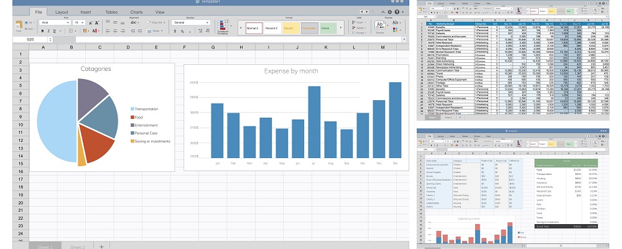Expand the Merge cells dropdown

click(x=163, y=31)
